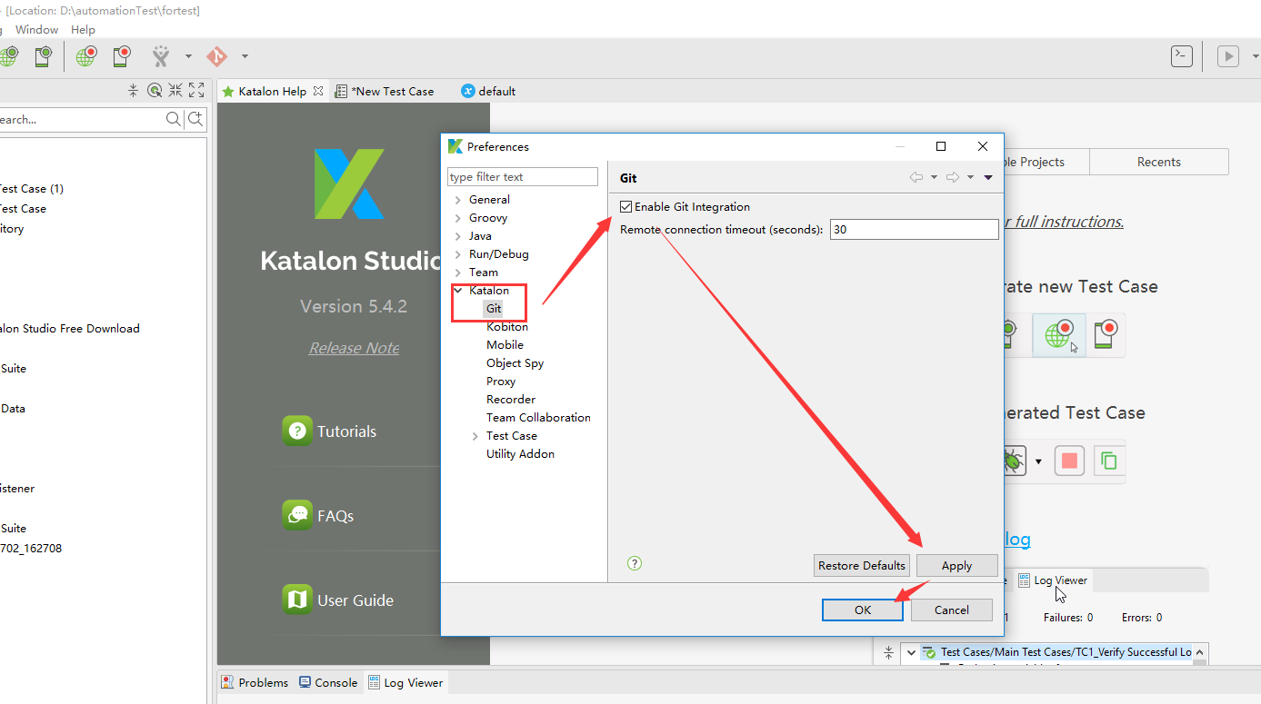Open the back-history dropdown in Preferences

[x=934, y=178]
